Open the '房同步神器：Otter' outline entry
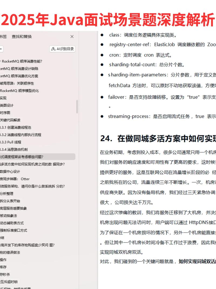The width and height of the screenshot is (216, 289). click(15, 179)
